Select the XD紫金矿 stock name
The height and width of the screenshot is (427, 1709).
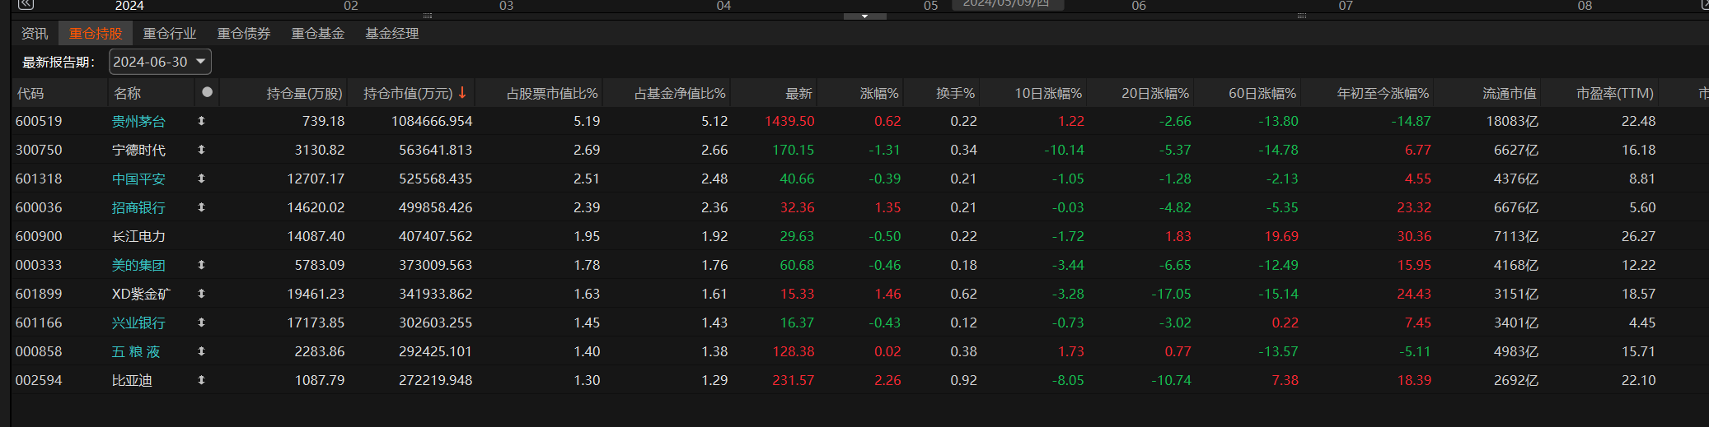[141, 294]
